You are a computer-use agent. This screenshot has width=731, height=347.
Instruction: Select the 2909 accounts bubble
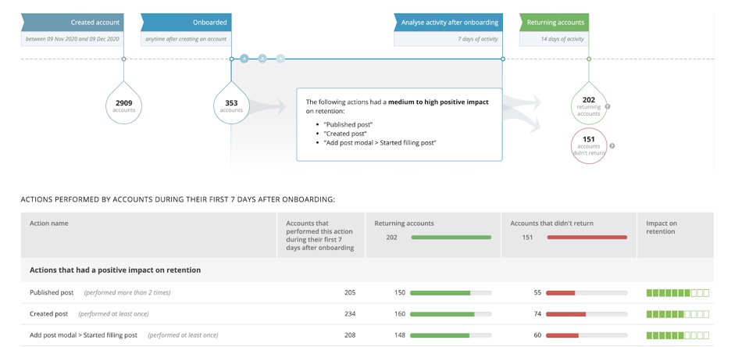(x=123, y=105)
